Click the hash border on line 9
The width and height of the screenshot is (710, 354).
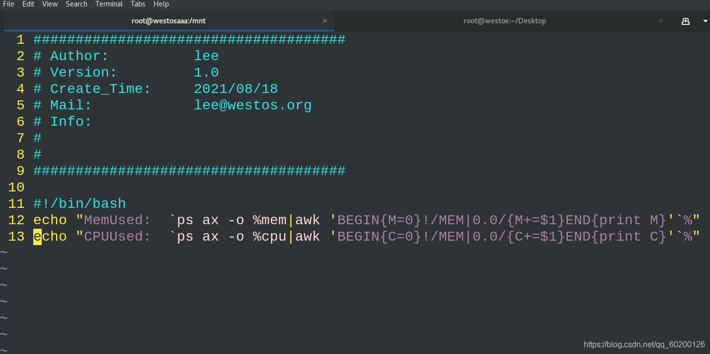coord(189,171)
